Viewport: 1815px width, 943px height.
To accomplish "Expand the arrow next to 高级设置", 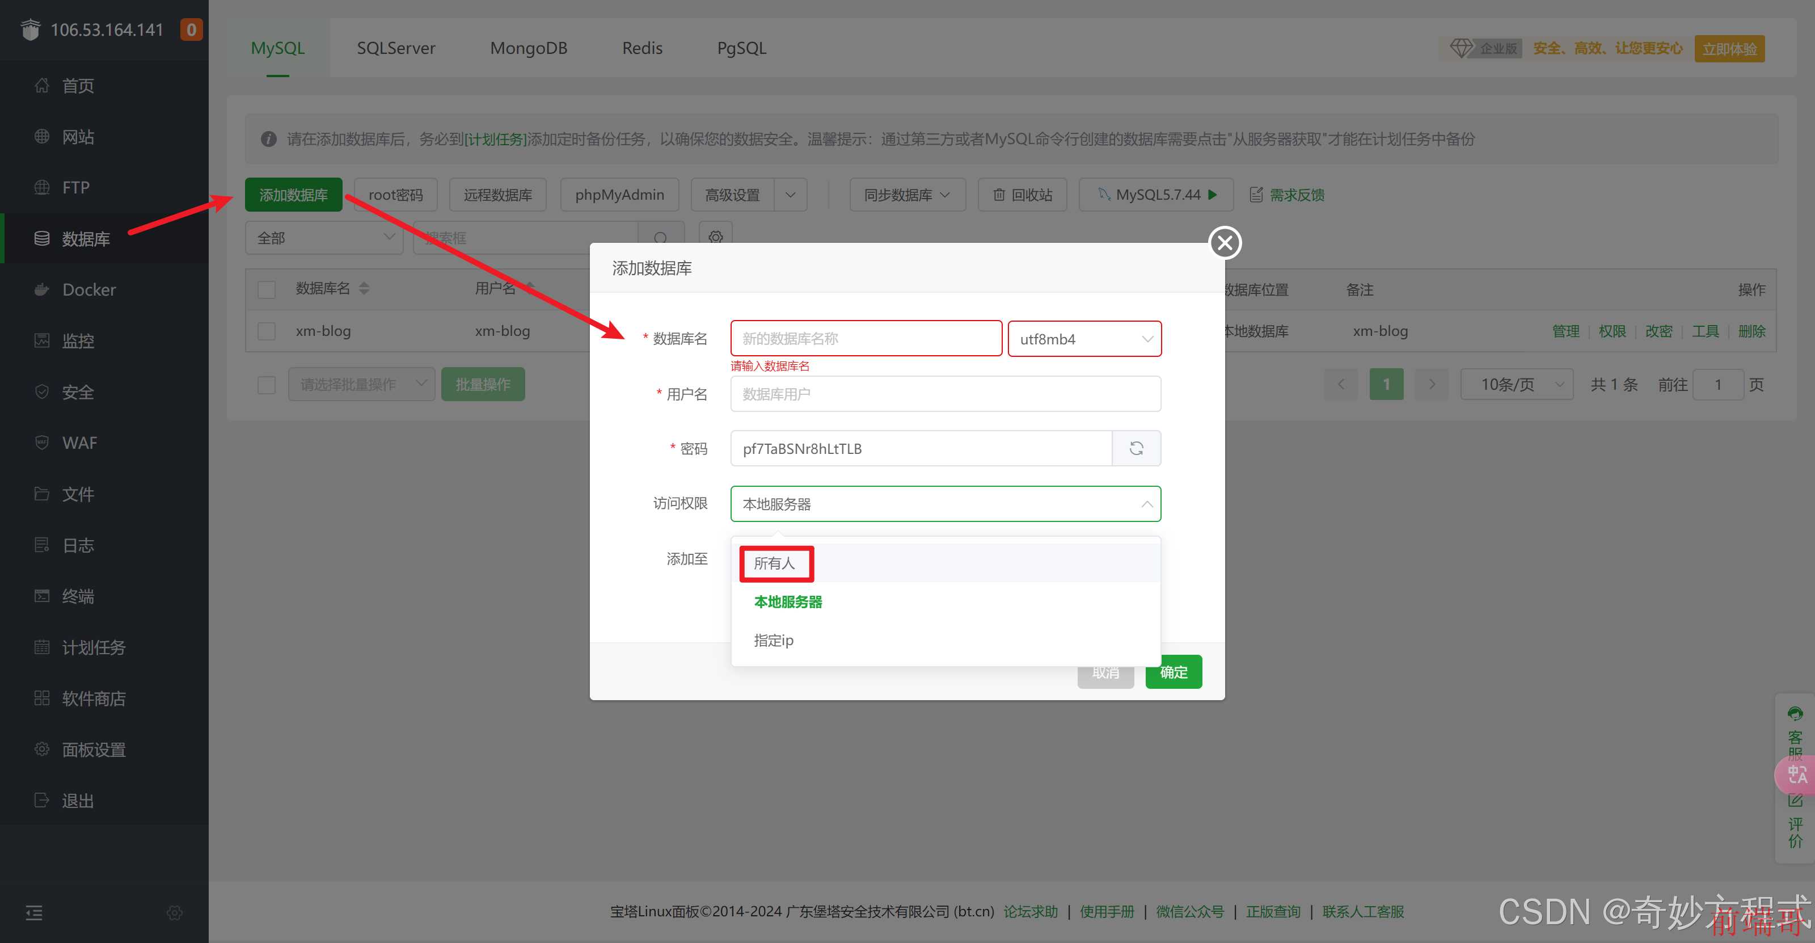I will point(791,195).
